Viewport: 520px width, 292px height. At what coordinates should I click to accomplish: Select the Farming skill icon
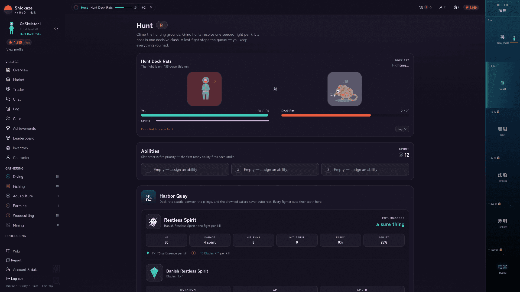pyautogui.click(x=8, y=206)
